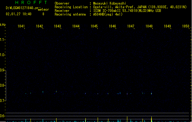Click the date stamp 02.01.27 18:40
The width and height of the screenshot is (192, 122).
[x=19, y=14]
